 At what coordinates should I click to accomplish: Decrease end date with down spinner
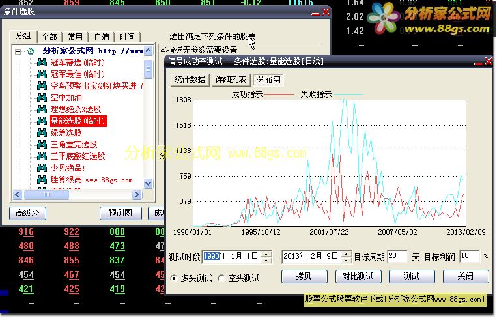(x=347, y=260)
